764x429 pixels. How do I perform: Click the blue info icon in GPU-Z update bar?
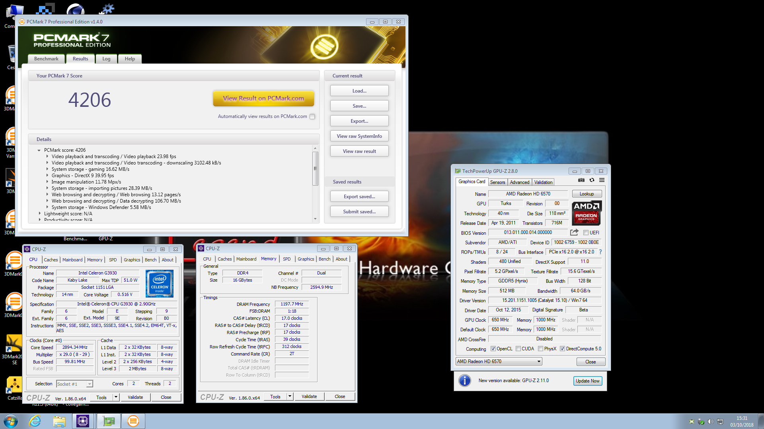[464, 381]
